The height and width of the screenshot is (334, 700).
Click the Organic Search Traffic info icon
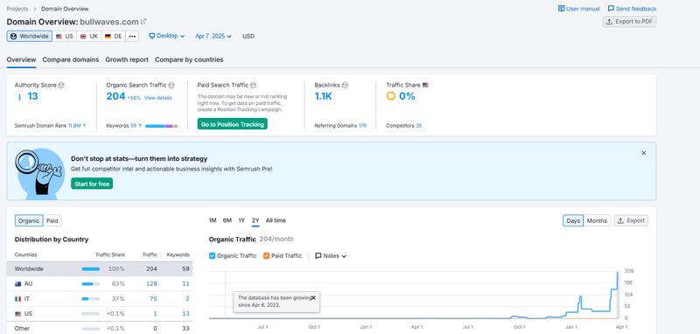coord(171,85)
